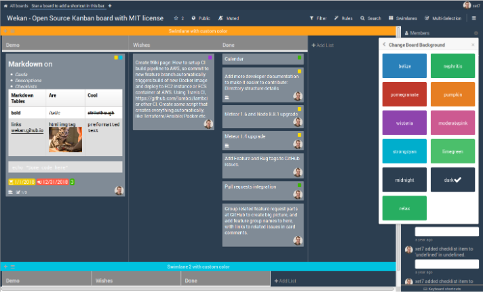Select the pomegranate background color
483x297 pixels.
pyautogui.click(x=404, y=94)
